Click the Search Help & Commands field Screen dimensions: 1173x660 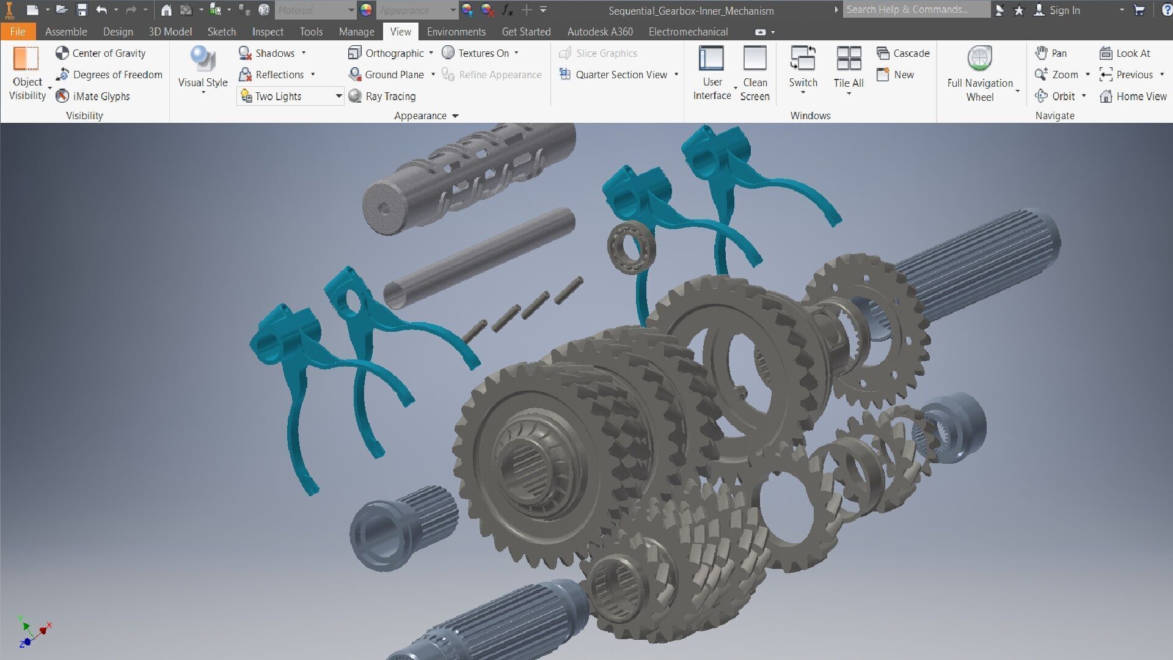click(x=916, y=10)
